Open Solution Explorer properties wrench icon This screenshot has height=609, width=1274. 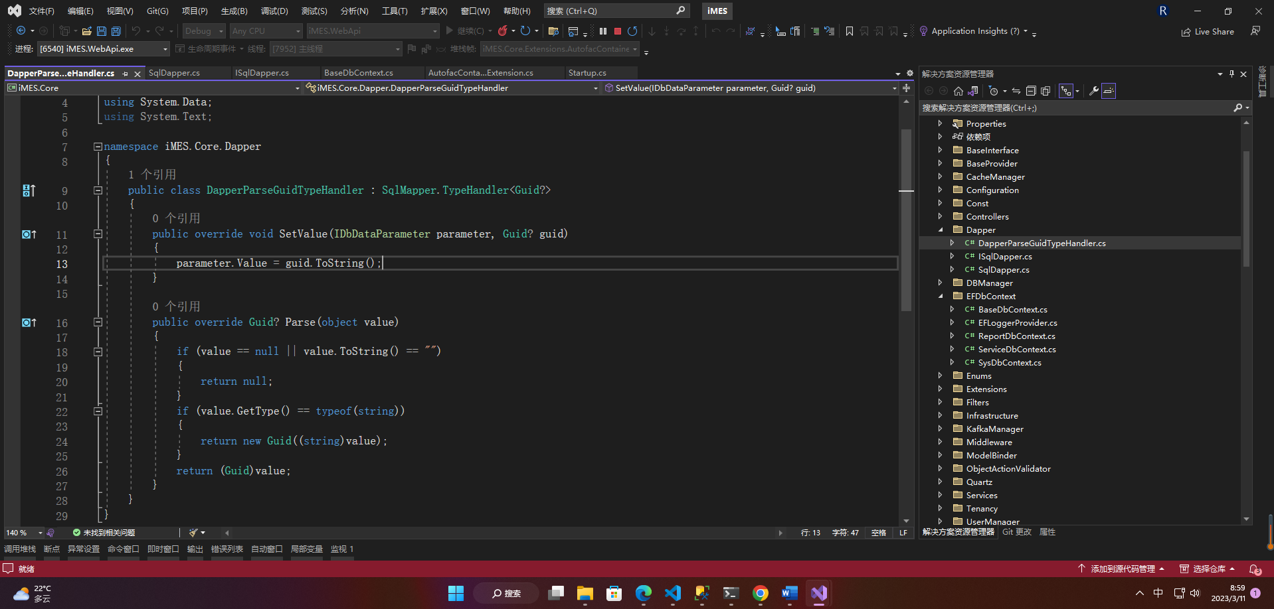(1093, 91)
